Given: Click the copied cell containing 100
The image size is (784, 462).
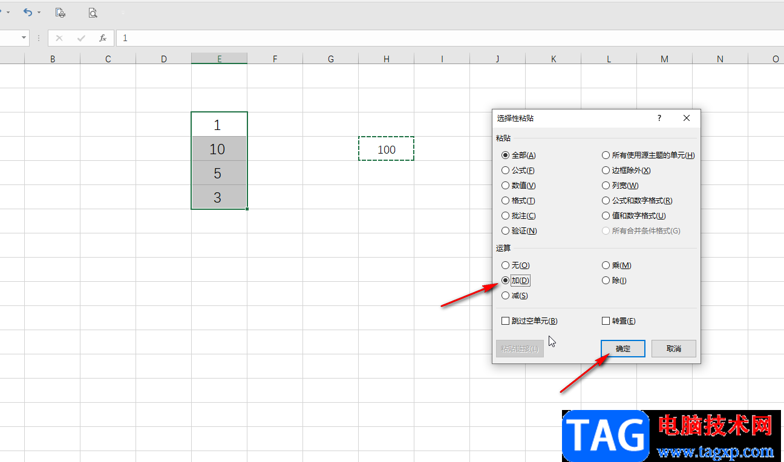Looking at the screenshot, I should [387, 149].
